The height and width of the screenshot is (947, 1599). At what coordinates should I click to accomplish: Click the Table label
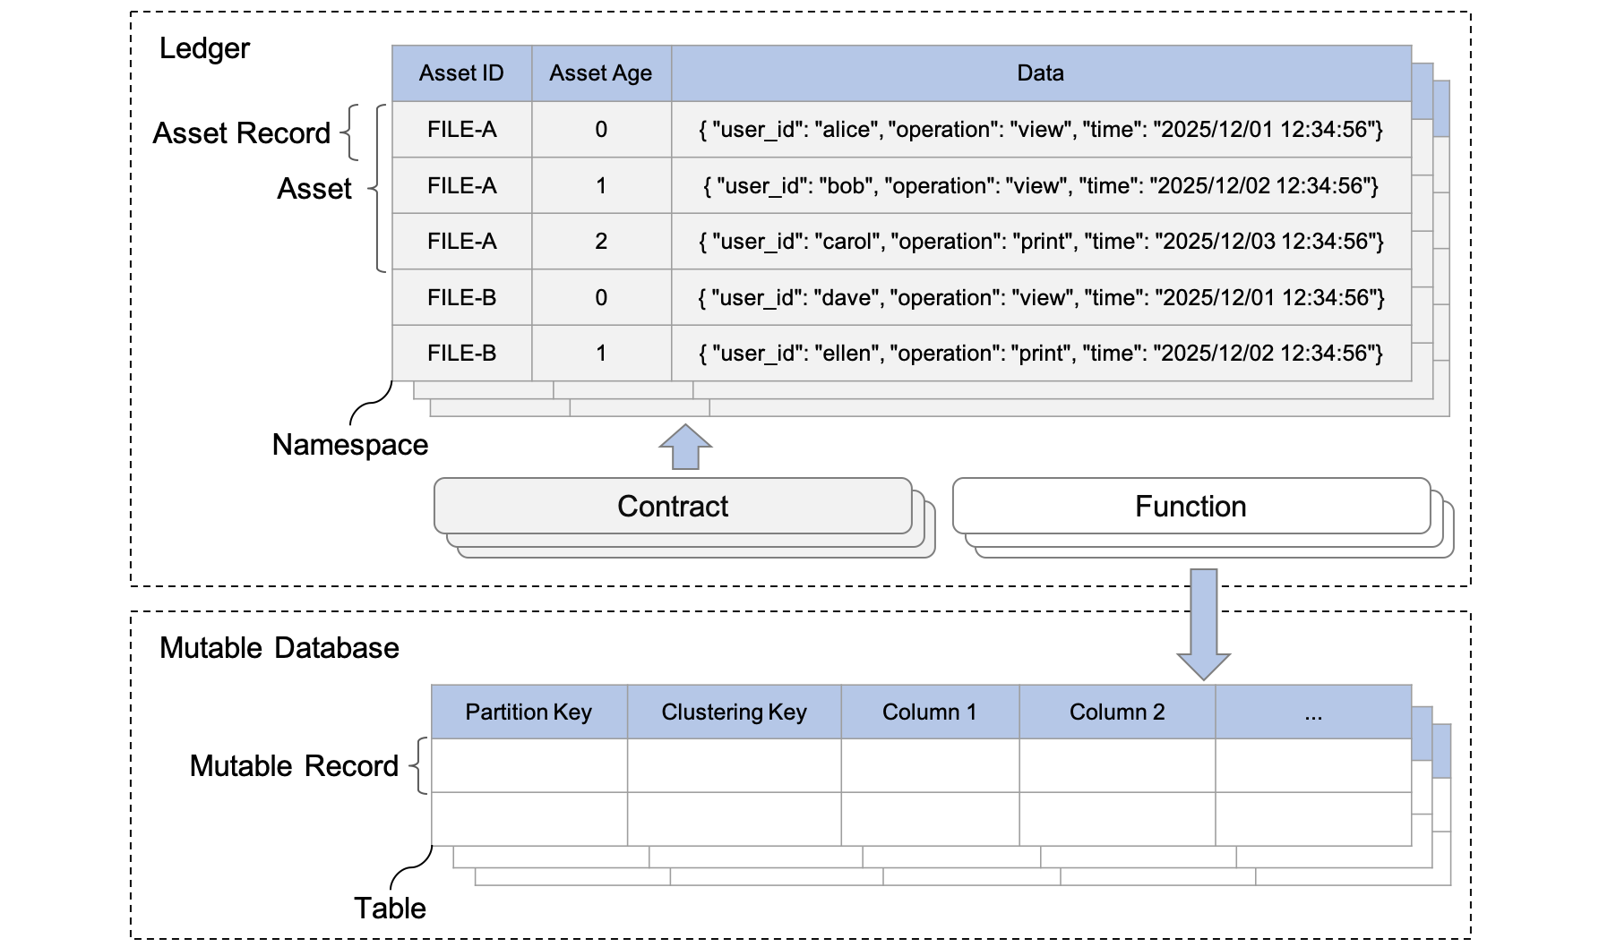390,909
